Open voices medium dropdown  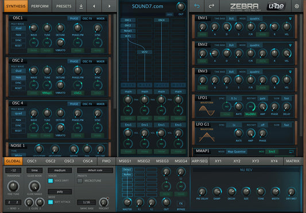60,171
